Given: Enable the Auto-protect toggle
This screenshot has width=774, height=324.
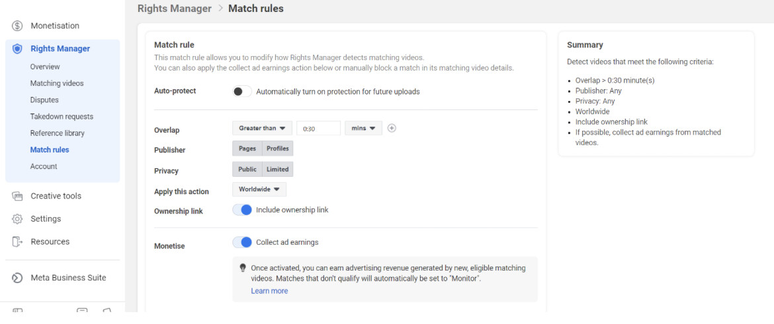Looking at the screenshot, I should pos(241,92).
